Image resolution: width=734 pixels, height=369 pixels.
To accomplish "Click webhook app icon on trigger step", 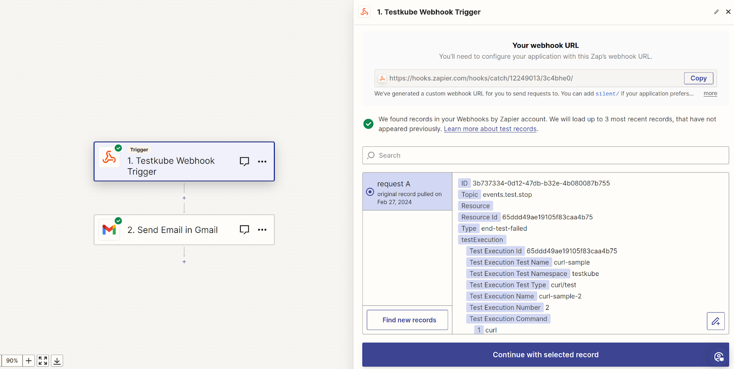I will click(x=109, y=157).
